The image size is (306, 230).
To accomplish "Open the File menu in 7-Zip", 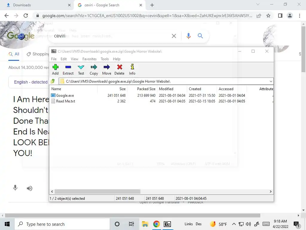I will [x=54, y=59].
